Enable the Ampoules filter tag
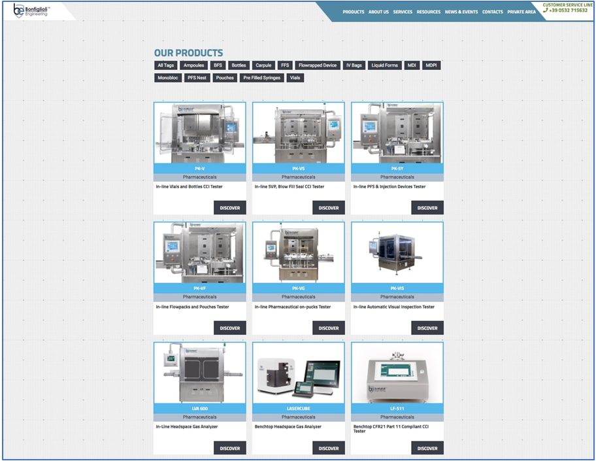This screenshot has width=596, height=461. [x=193, y=65]
